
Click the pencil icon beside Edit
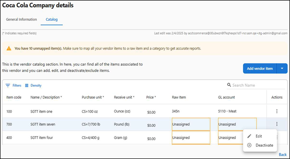[x=249, y=136]
